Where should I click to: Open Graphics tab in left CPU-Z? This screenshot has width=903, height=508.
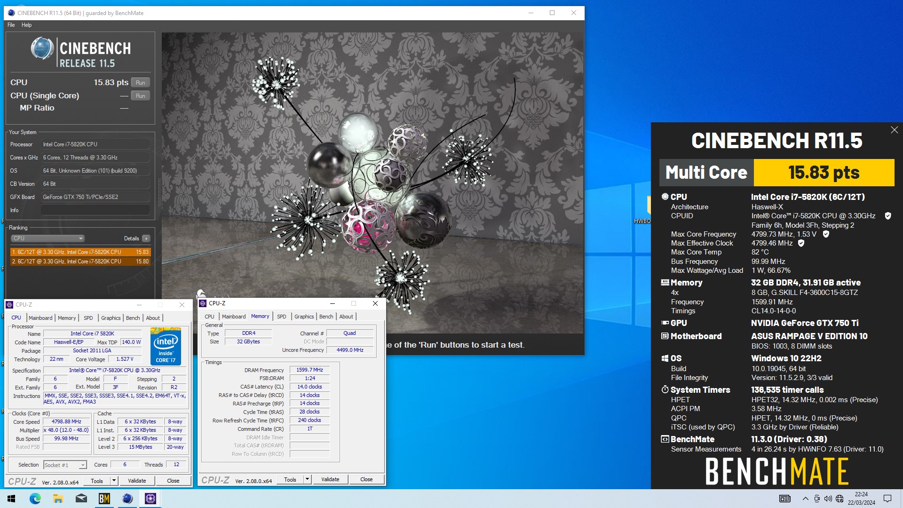[111, 318]
